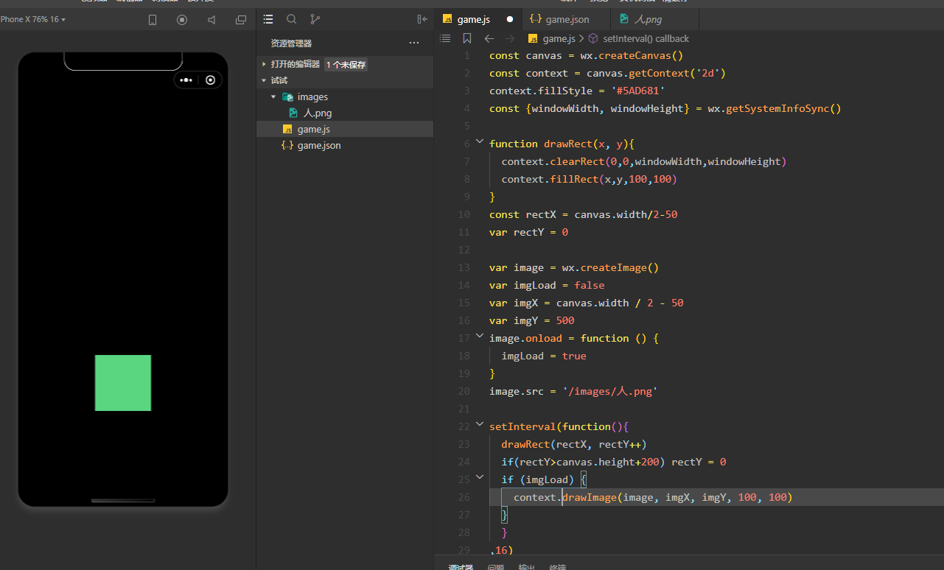The width and height of the screenshot is (944, 570).
Task: Expand the 打开的编辑器 section
Action: click(x=296, y=64)
